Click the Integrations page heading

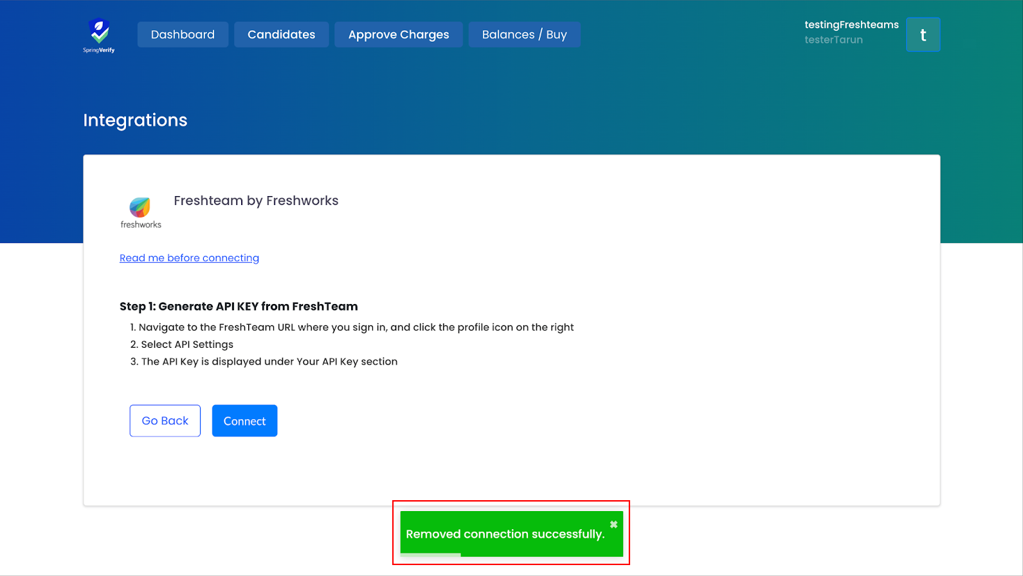click(x=135, y=120)
